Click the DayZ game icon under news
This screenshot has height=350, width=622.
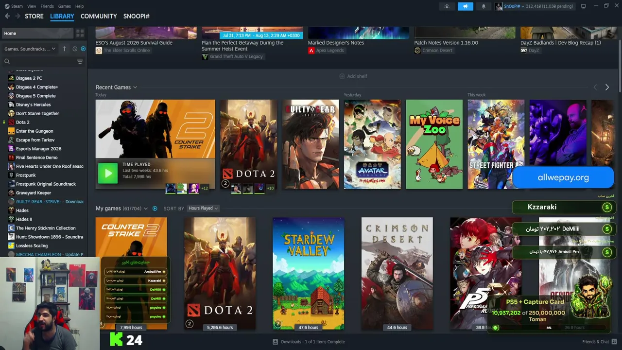point(523,51)
